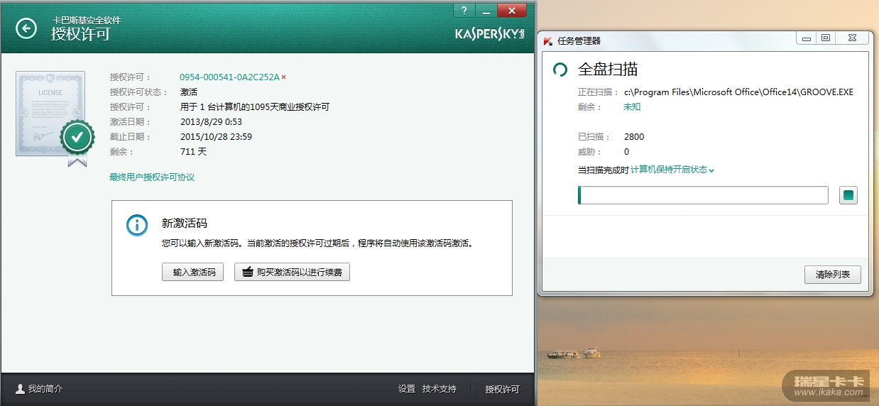Stop scan with the green square button
Screen dimensions: 879x406
(848, 195)
